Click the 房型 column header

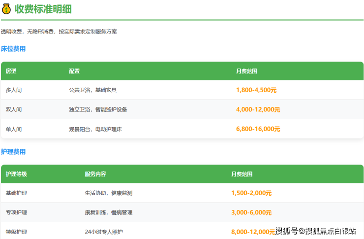pos(11,71)
